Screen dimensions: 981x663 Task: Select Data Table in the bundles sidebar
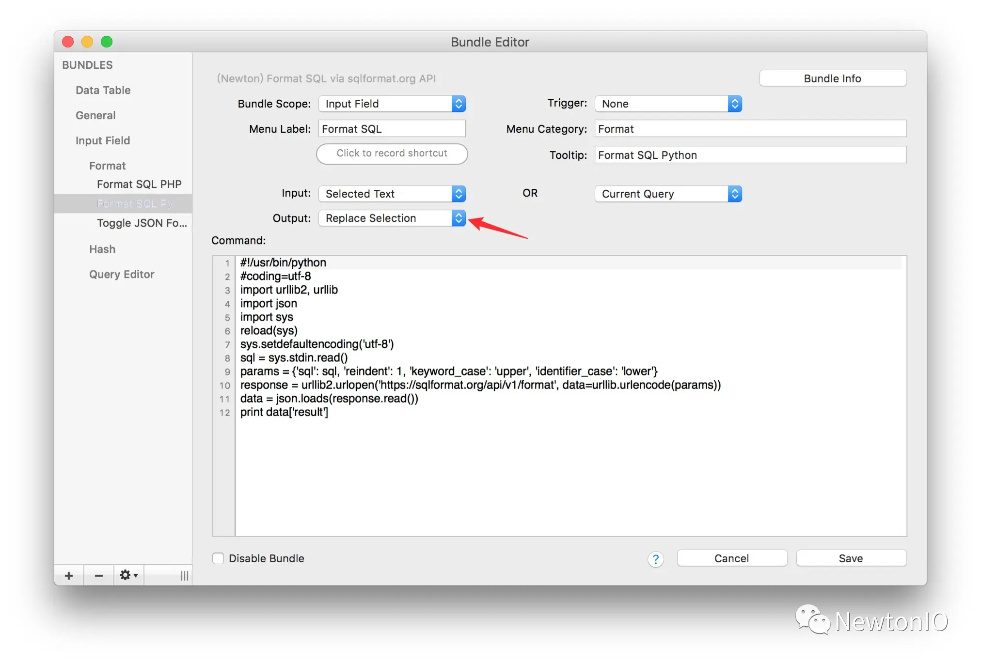tap(103, 90)
